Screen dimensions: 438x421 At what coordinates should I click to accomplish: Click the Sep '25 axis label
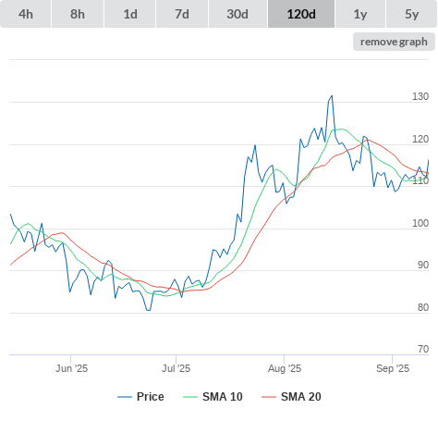393,368
